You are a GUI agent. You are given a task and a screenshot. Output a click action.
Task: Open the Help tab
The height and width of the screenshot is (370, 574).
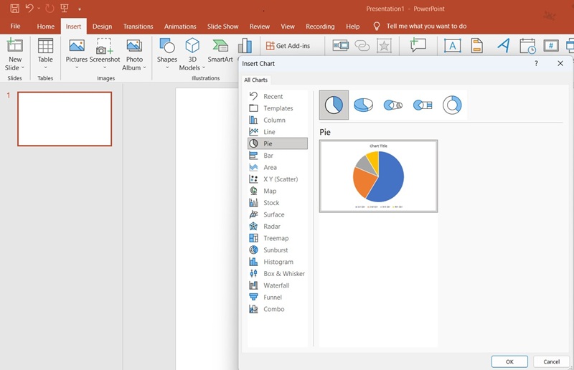[x=352, y=27]
